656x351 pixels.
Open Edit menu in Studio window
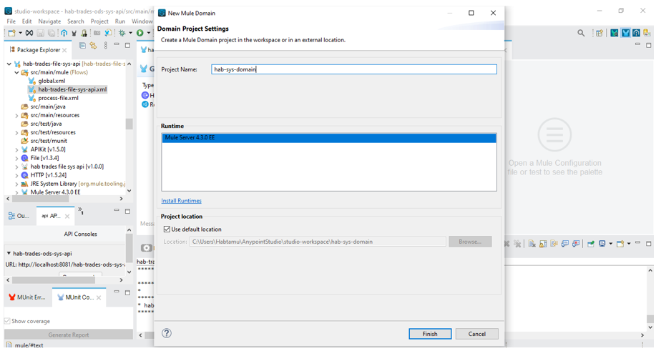point(26,21)
